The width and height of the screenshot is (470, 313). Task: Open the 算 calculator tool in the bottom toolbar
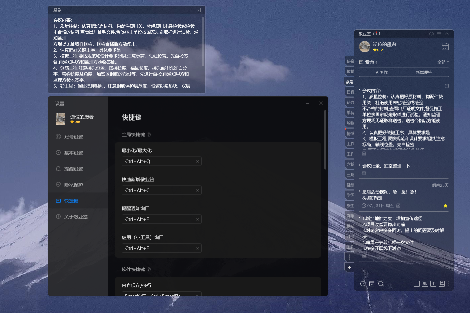[x=442, y=284]
